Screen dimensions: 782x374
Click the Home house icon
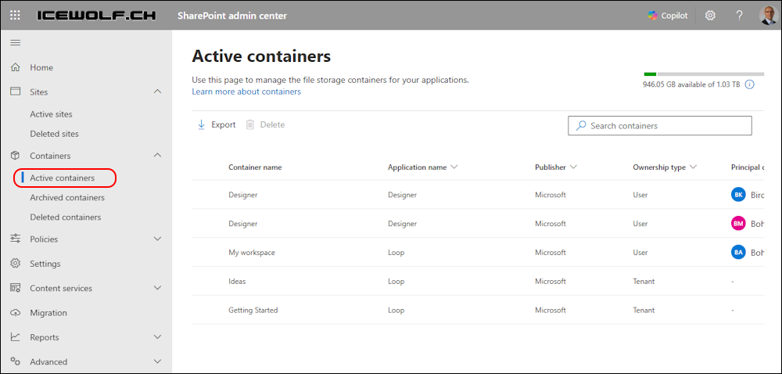[16, 67]
